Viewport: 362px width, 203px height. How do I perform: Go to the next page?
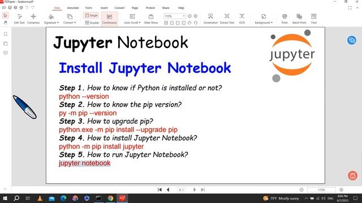195,189
